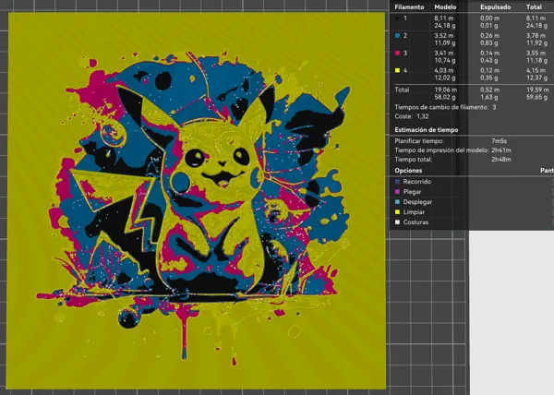Click the Opciones section heading
The height and width of the screenshot is (395, 554).
[408, 171]
